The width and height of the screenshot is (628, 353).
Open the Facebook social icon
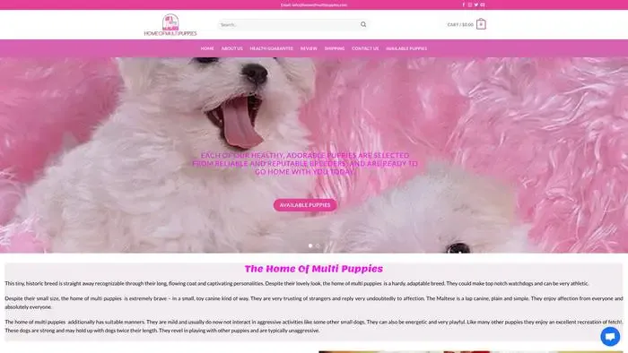(x=464, y=4)
